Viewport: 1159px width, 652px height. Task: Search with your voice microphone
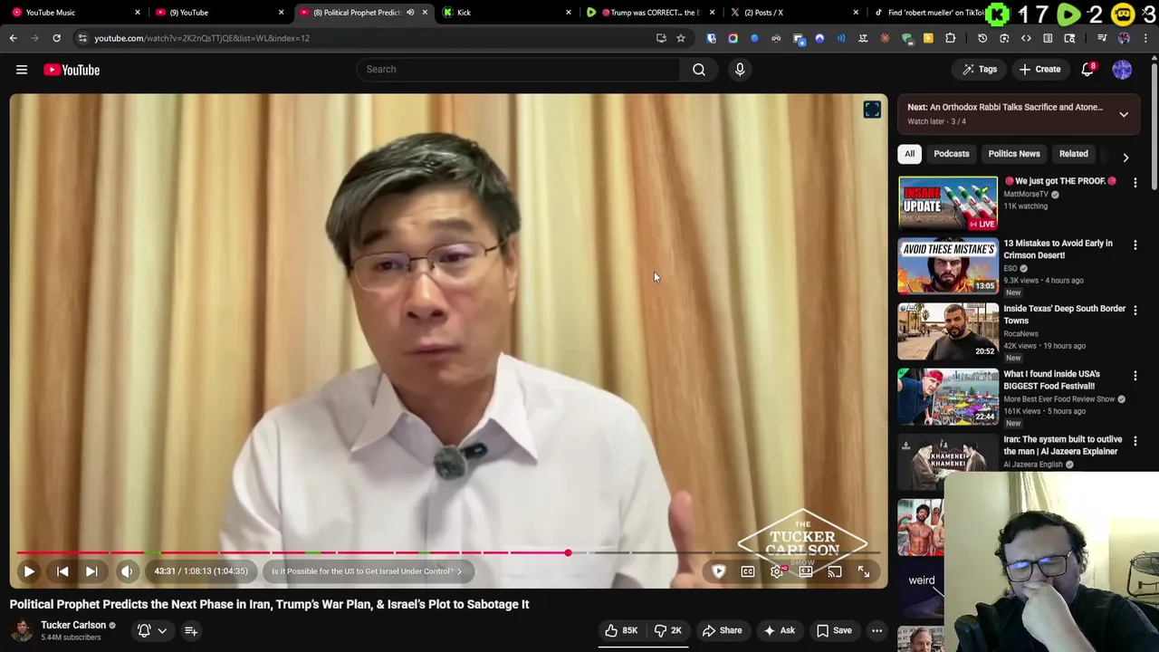click(740, 69)
